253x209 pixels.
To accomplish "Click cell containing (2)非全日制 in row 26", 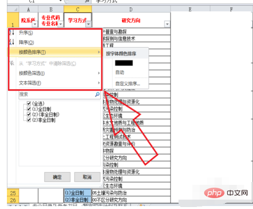I will click(77, 200).
